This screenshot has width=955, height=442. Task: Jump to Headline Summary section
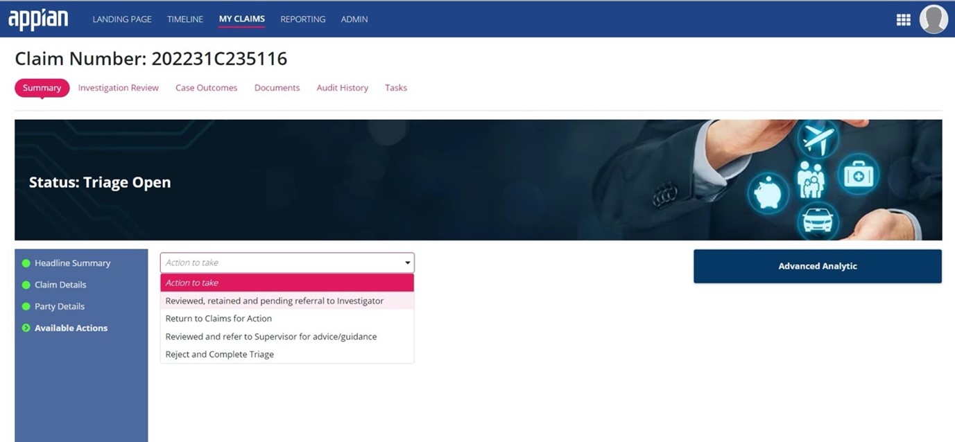pos(72,263)
